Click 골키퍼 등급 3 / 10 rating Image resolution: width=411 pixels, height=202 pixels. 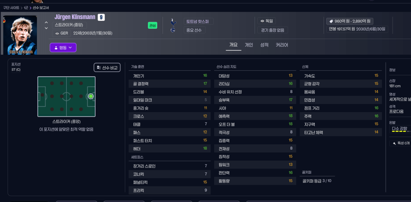(317, 181)
